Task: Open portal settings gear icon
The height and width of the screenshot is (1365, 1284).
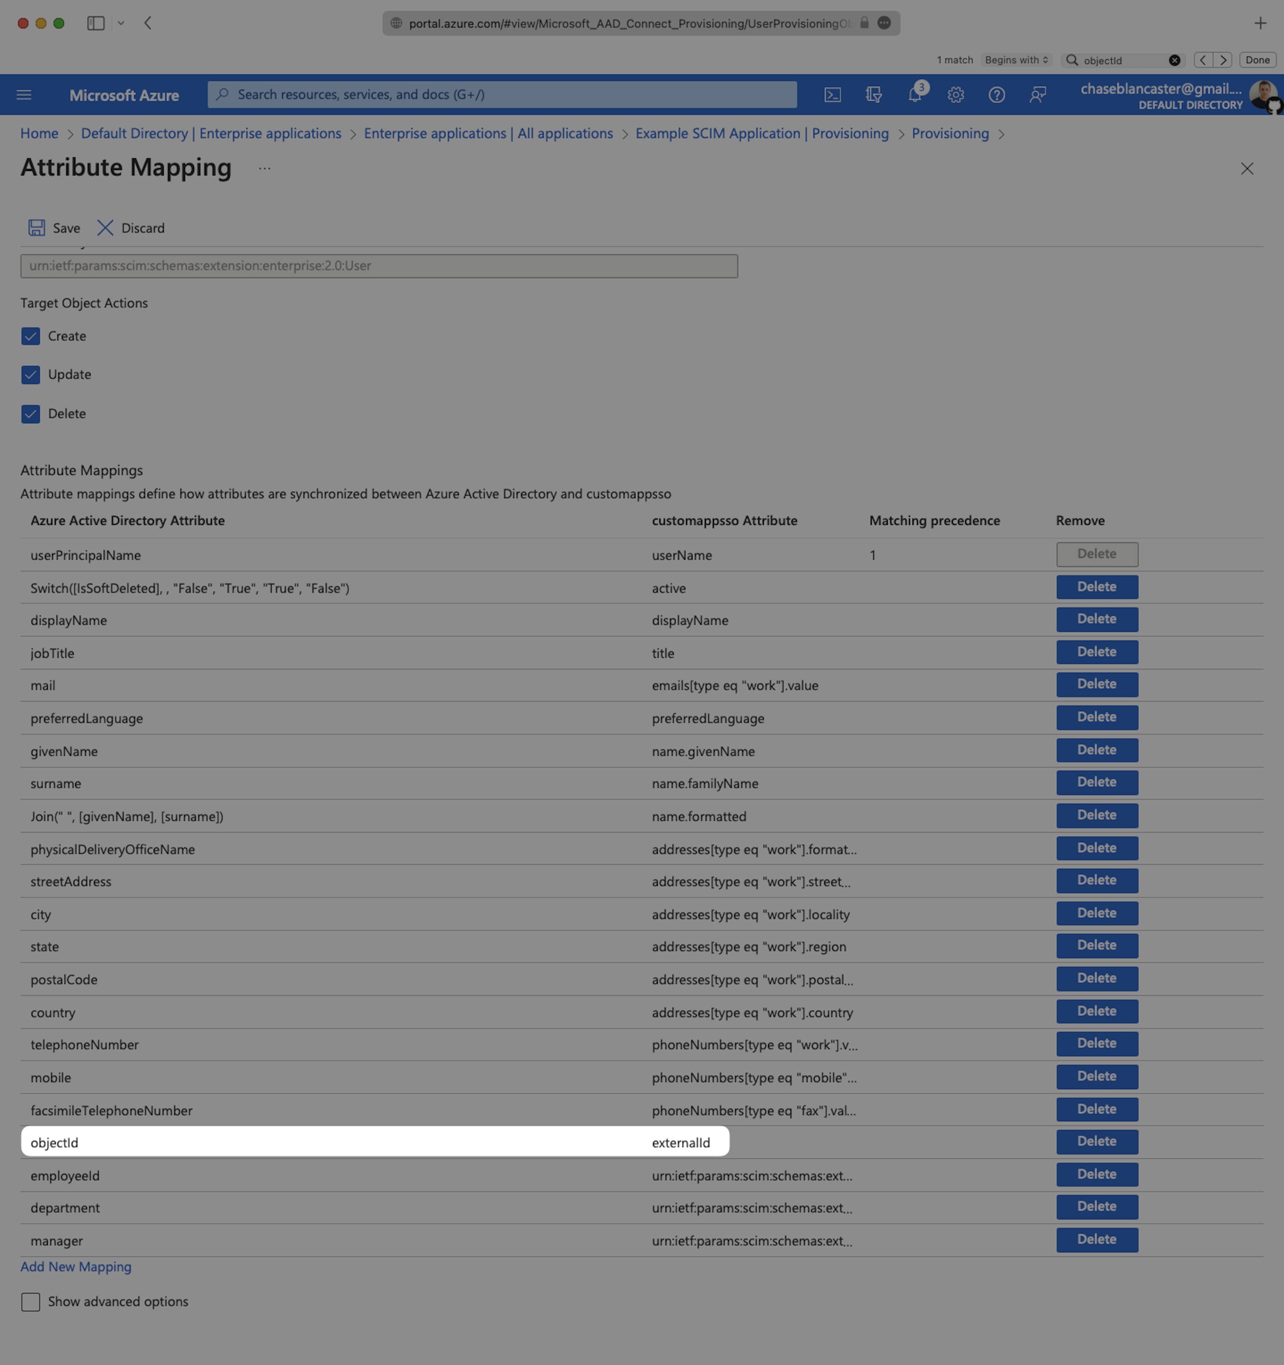Action: (956, 95)
